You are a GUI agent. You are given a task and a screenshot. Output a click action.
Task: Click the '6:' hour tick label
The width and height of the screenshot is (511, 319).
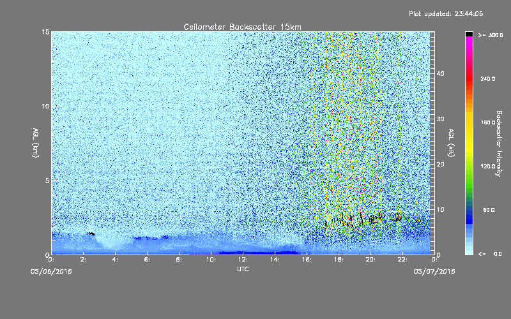[148, 260]
